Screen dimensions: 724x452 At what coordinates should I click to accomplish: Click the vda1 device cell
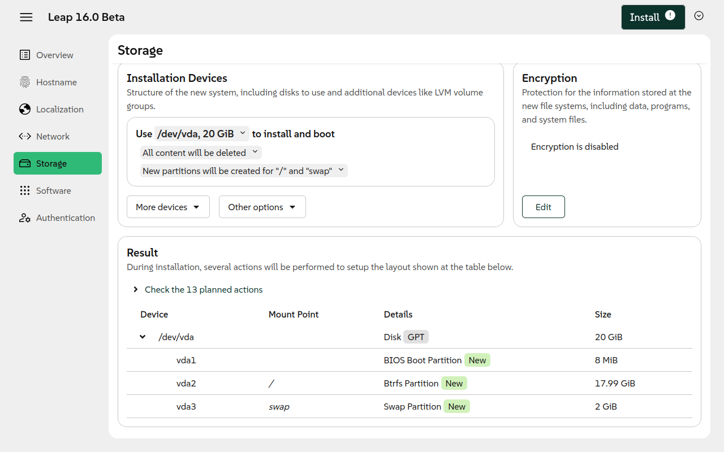pos(186,360)
